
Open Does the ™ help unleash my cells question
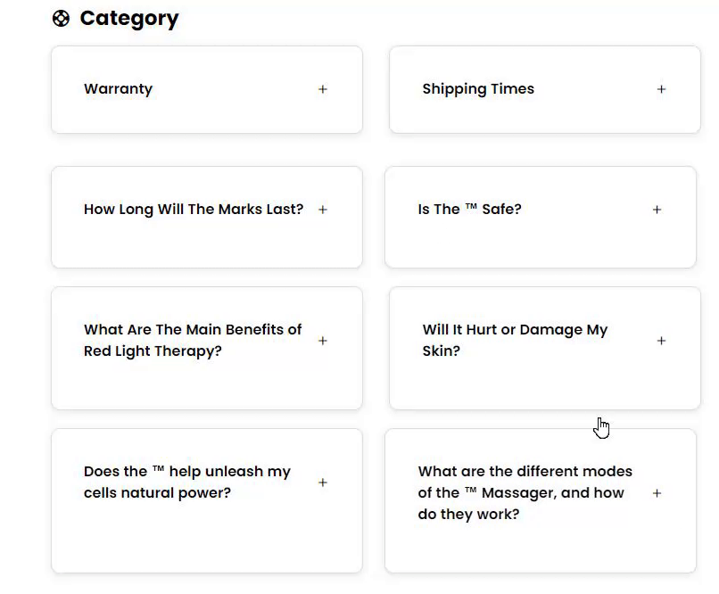[x=187, y=483]
